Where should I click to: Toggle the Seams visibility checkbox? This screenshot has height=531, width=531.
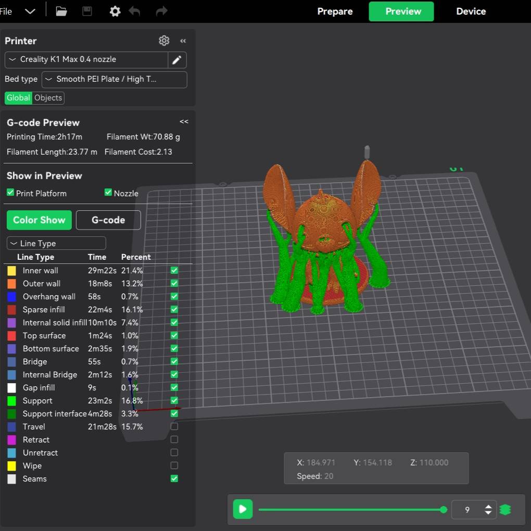[x=174, y=478]
